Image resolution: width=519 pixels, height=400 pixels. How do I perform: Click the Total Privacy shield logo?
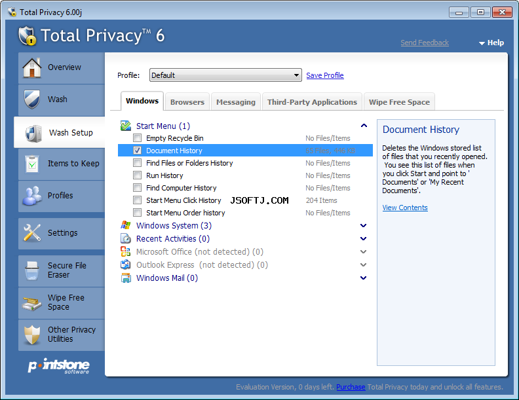point(27,36)
